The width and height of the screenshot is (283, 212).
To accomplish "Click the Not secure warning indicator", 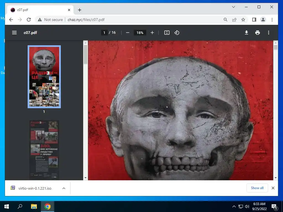I will pos(50,20).
